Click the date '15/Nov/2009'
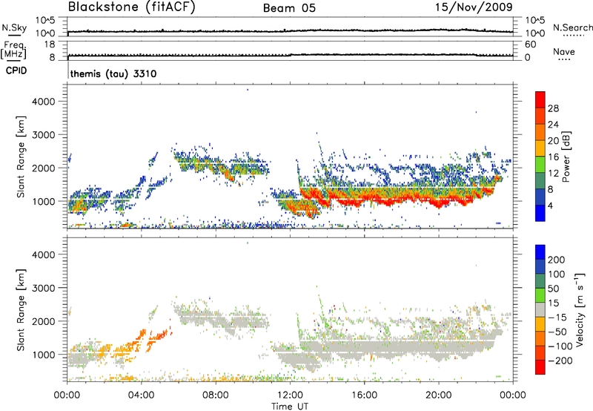The width and height of the screenshot is (593, 411). point(474,7)
